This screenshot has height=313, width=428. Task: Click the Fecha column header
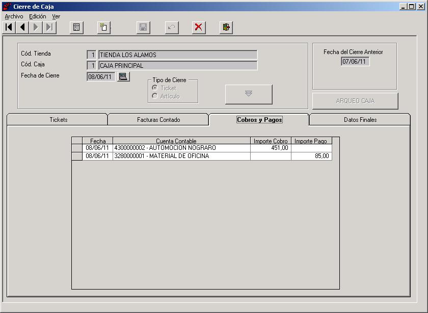click(x=98, y=141)
